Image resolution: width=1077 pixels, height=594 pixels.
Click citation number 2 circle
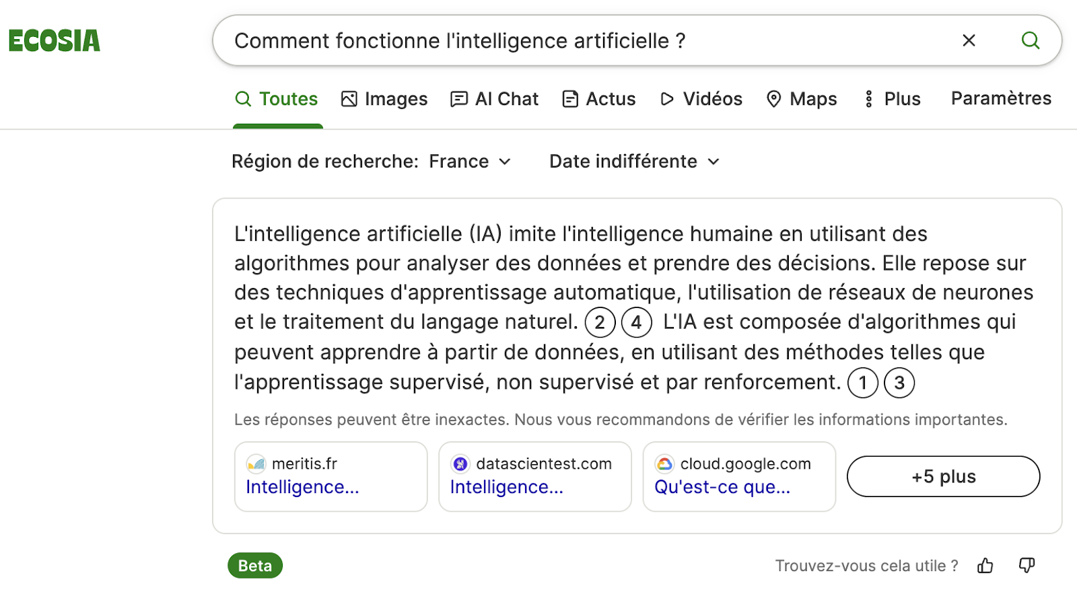tap(600, 322)
